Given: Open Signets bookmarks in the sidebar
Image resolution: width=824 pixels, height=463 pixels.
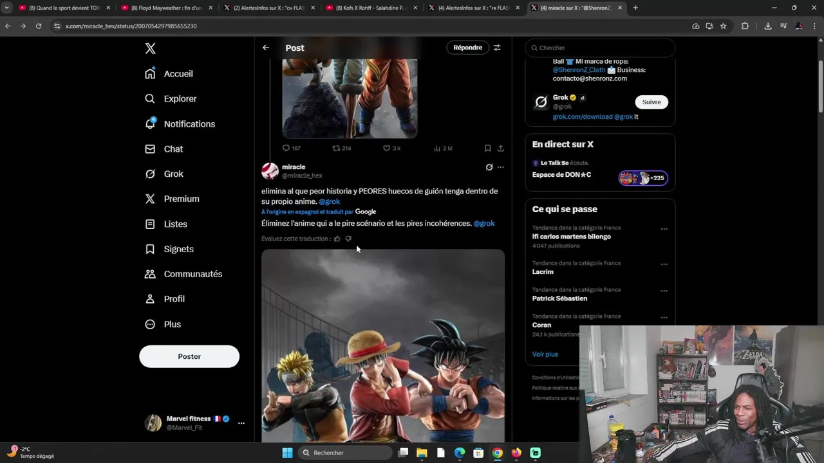Looking at the screenshot, I should pyautogui.click(x=169, y=250).
